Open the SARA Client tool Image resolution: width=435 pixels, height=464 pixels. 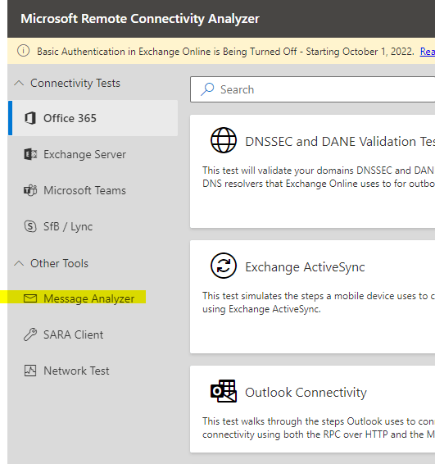tap(93, 334)
